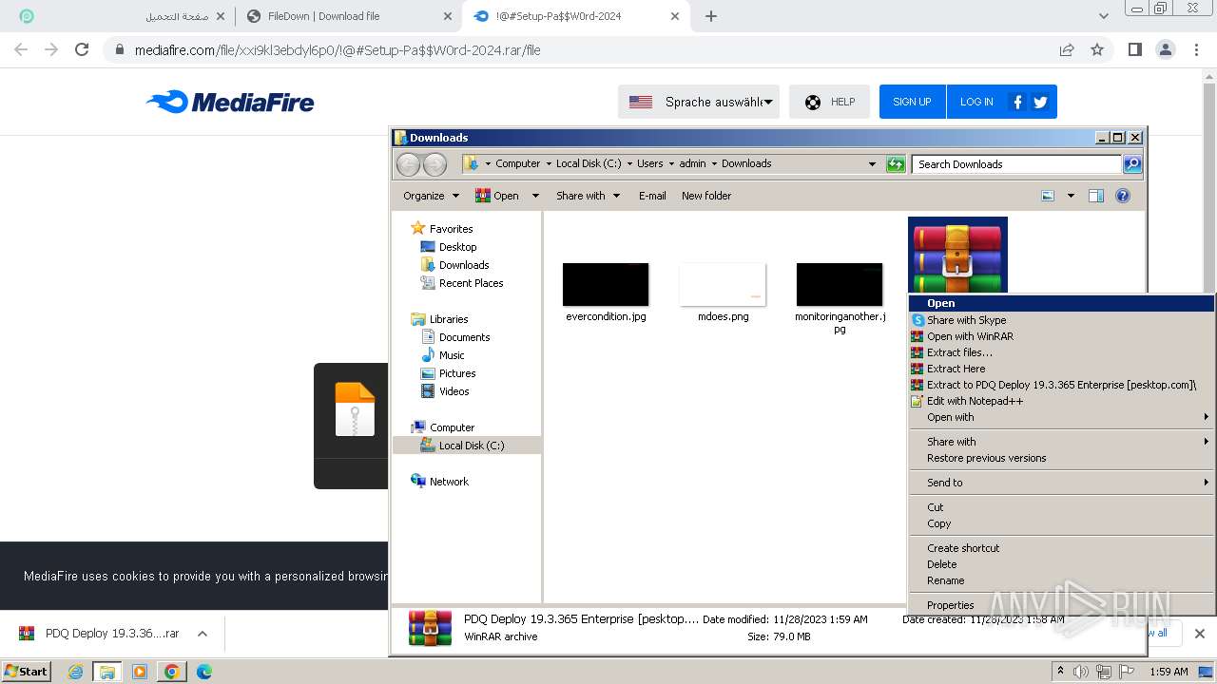Screen dimensions: 1217x684
Task: Choose Restore previous versions
Action: click(1061, 458)
